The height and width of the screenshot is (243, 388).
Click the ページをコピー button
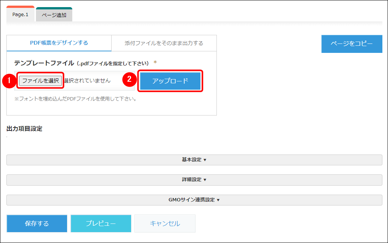tap(351, 43)
